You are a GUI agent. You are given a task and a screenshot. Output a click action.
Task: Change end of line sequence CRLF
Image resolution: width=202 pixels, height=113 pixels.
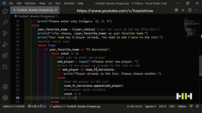(172, 106)
